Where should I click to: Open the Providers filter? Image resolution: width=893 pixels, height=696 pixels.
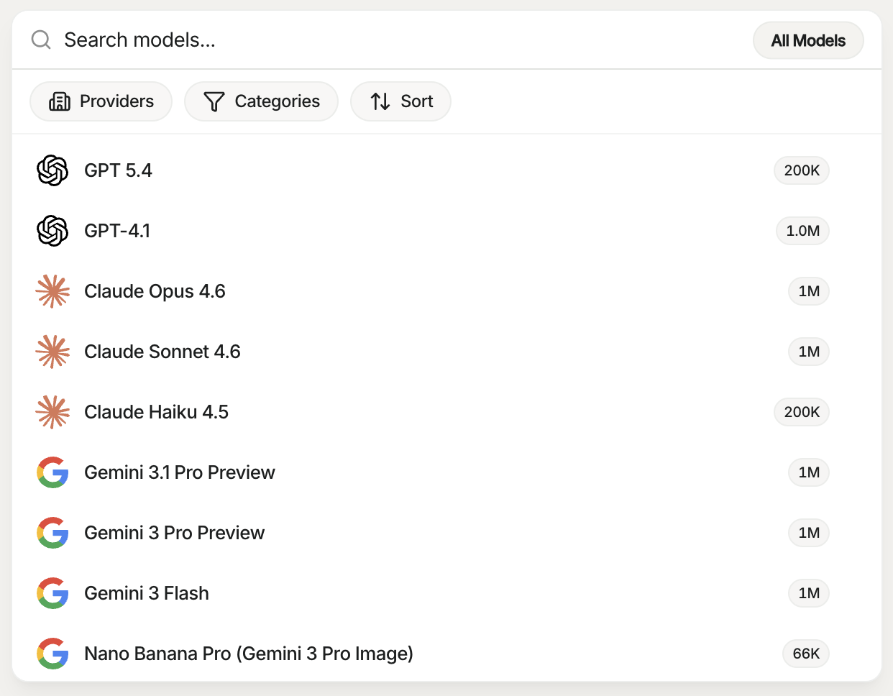point(101,101)
